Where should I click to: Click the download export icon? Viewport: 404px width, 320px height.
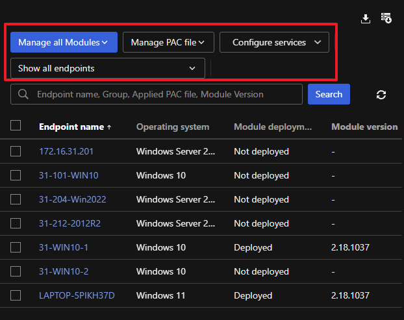[366, 19]
